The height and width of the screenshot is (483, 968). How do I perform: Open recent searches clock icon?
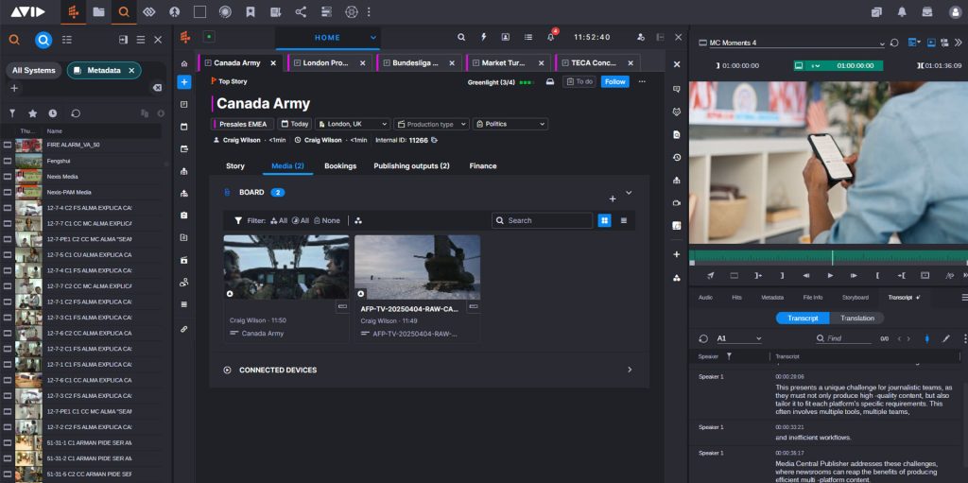coord(53,112)
